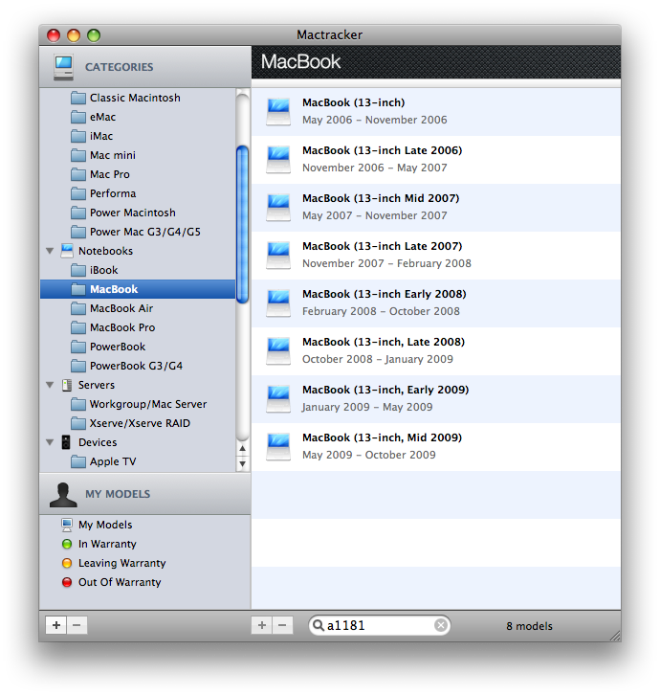Click the My Models person silhouette icon
The height and width of the screenshot is (695, 660).
pyautogui.click(x=63, y=495)
